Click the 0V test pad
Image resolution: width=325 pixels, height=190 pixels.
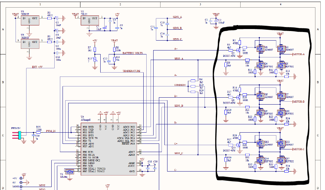point(21,182)
